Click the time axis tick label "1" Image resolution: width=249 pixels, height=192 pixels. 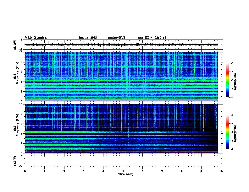(x=44, y=171)
